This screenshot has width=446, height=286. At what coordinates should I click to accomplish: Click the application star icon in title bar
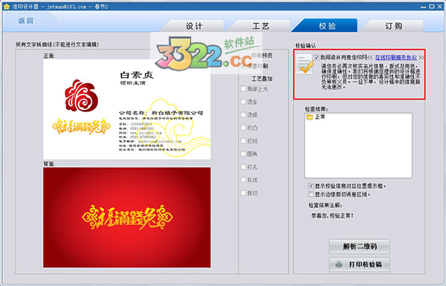(x=6, y=6)
